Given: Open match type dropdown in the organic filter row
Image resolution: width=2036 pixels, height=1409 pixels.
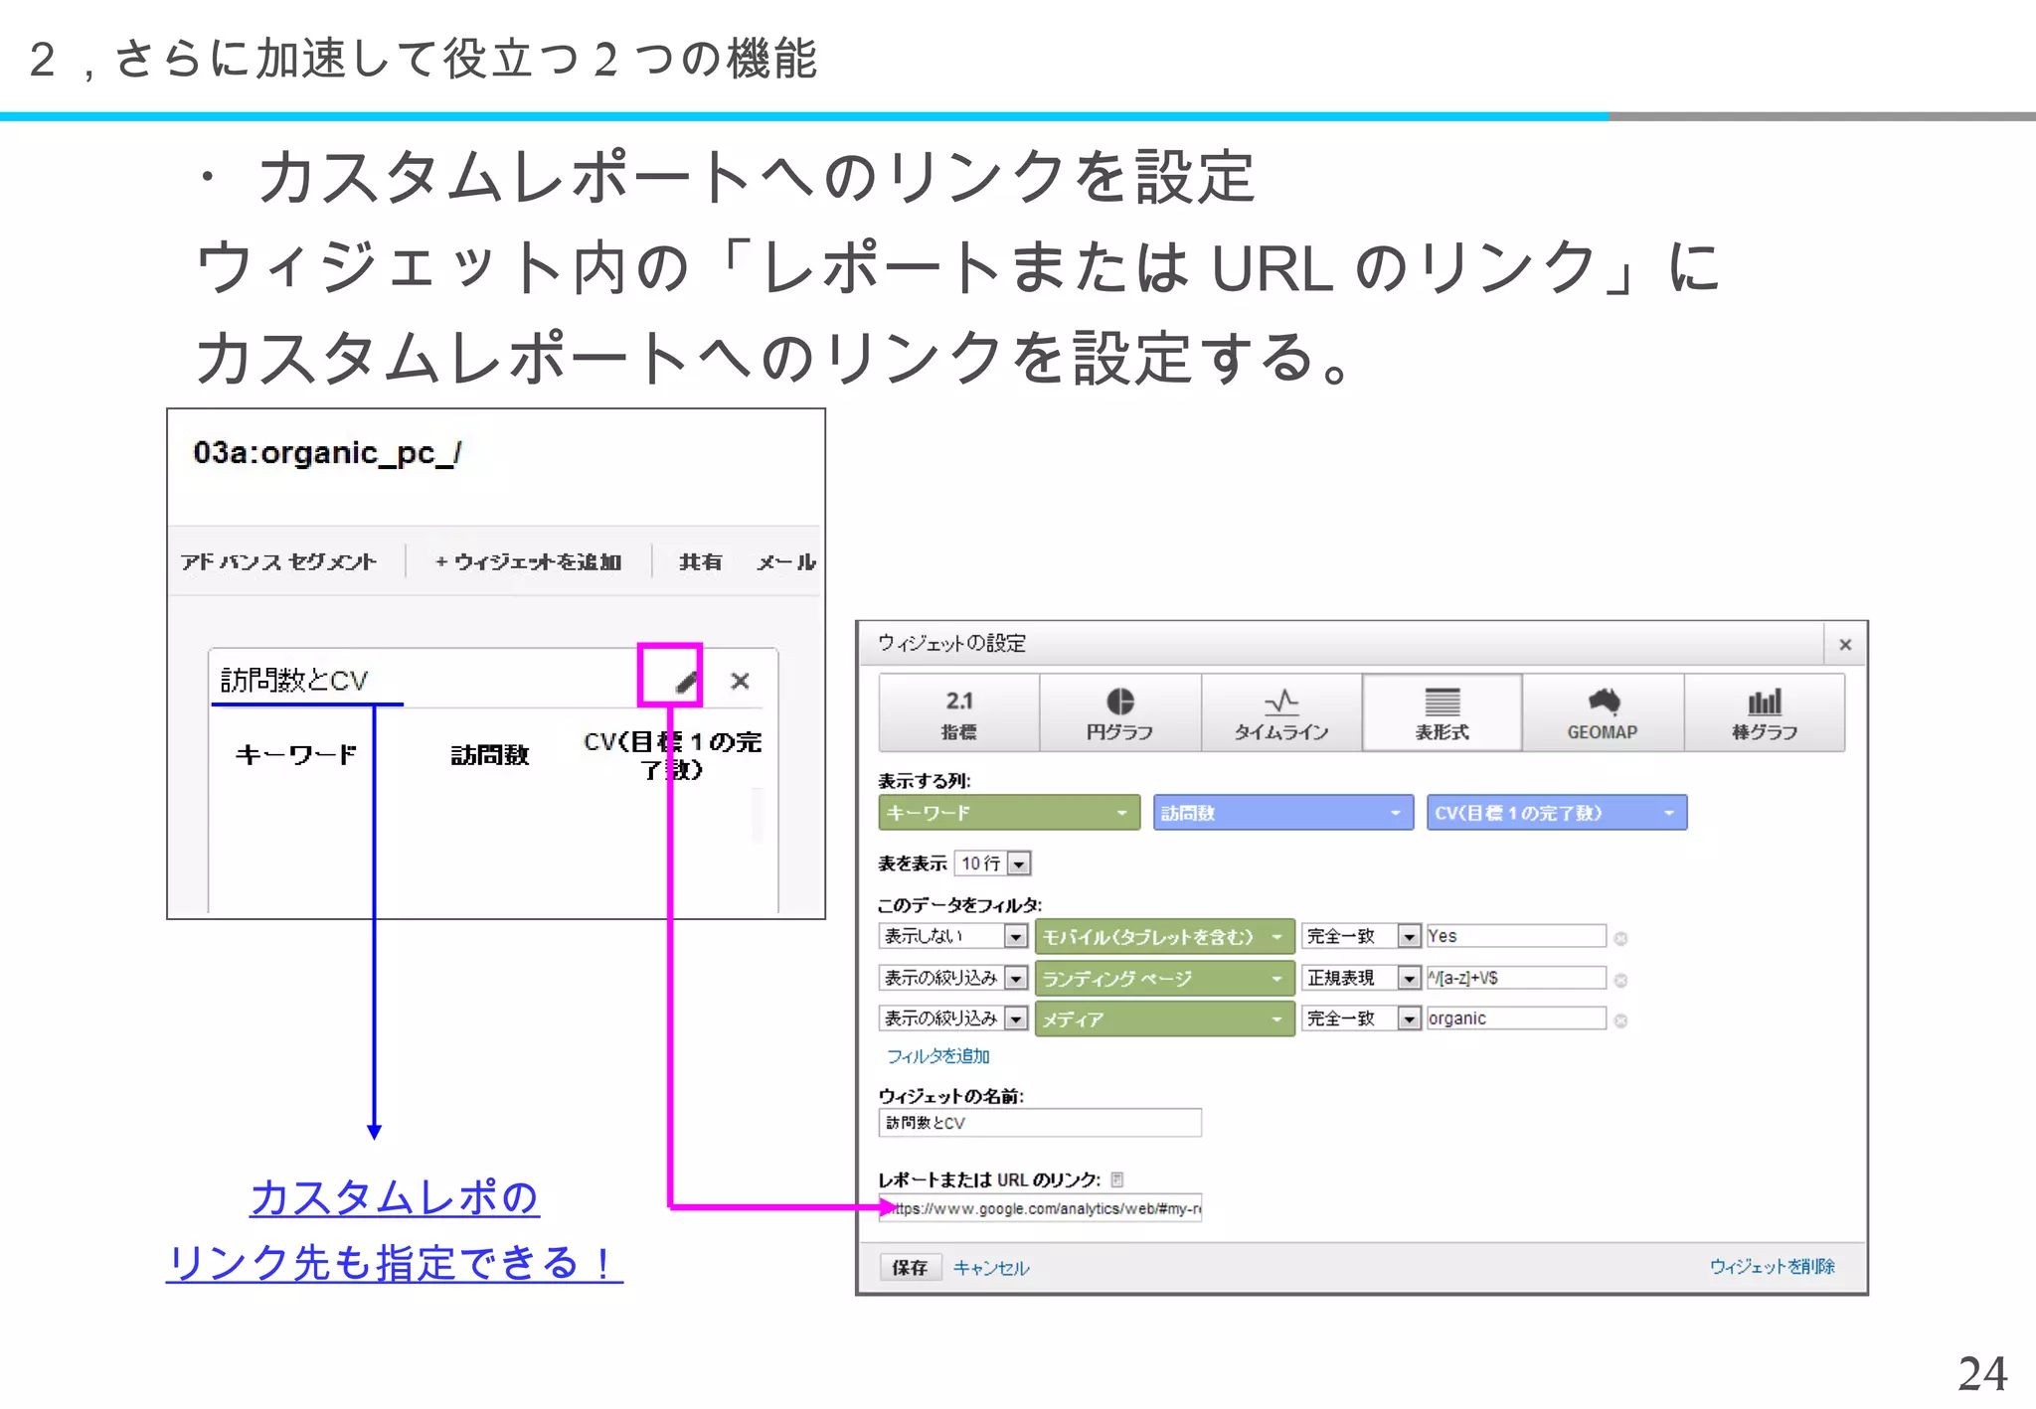Looking at the screenshot, I should (x=1360, y=1018).
